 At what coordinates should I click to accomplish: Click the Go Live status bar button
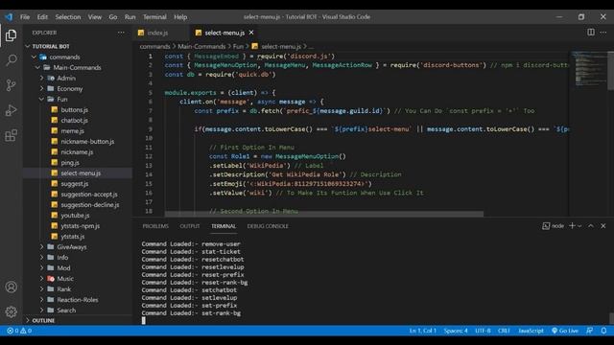[565, 331]
